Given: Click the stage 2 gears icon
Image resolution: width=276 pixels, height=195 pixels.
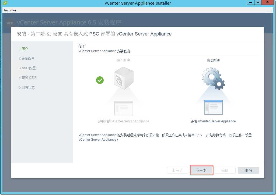Looking at the screenshot, I should click(213, 79).
